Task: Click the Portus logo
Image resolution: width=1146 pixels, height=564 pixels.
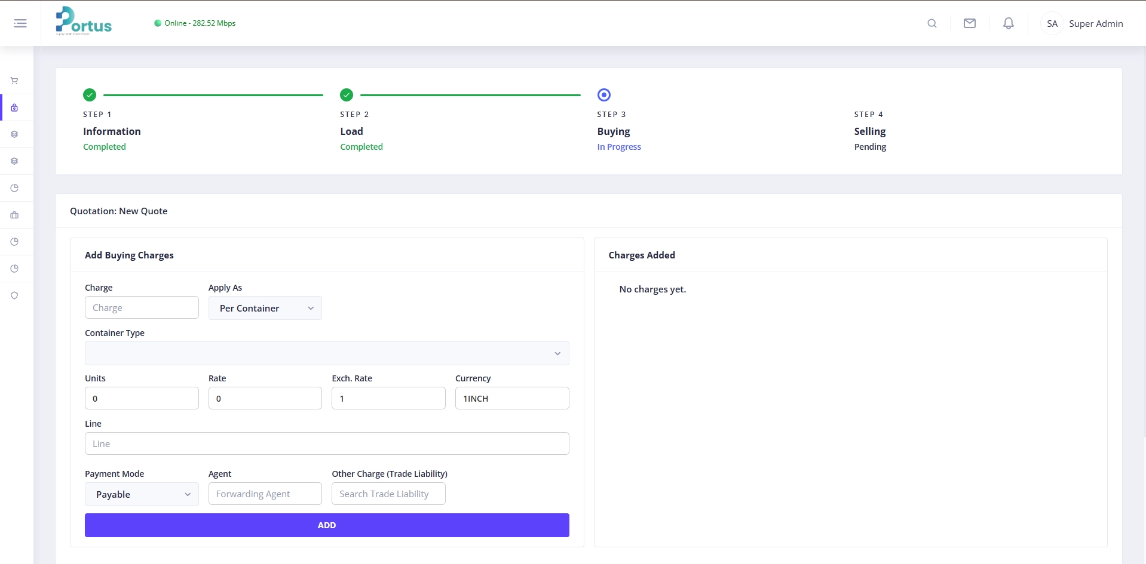Action: 84,22
